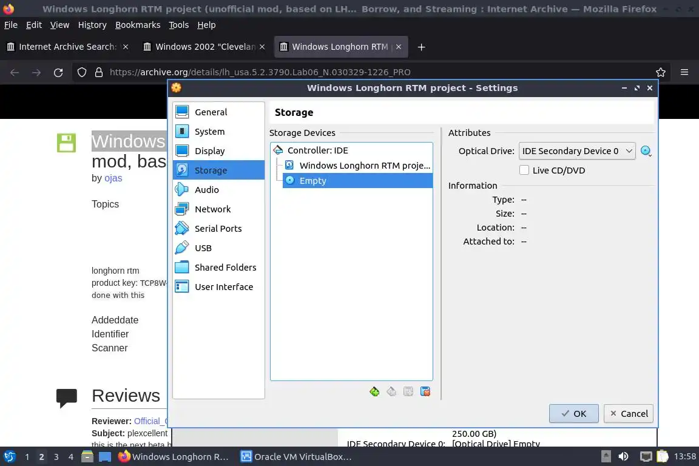Screen dimensions: 699x466
Task: Click the Reviews heading on the page
Action: [126, 396]
